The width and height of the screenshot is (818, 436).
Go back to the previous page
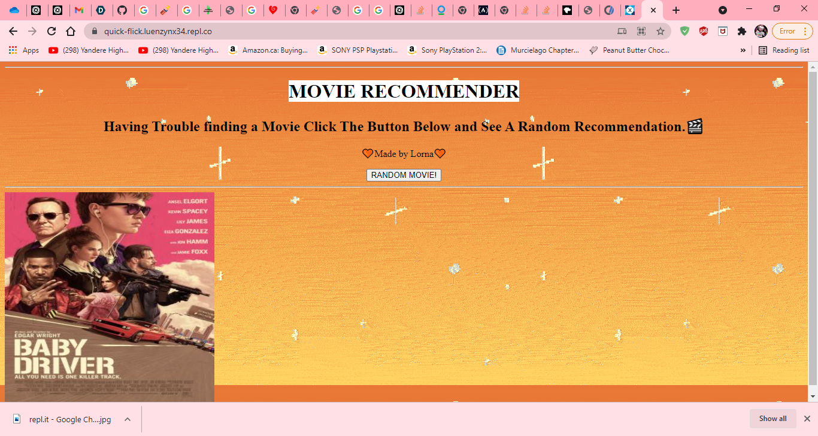click(x=13, y=31)
